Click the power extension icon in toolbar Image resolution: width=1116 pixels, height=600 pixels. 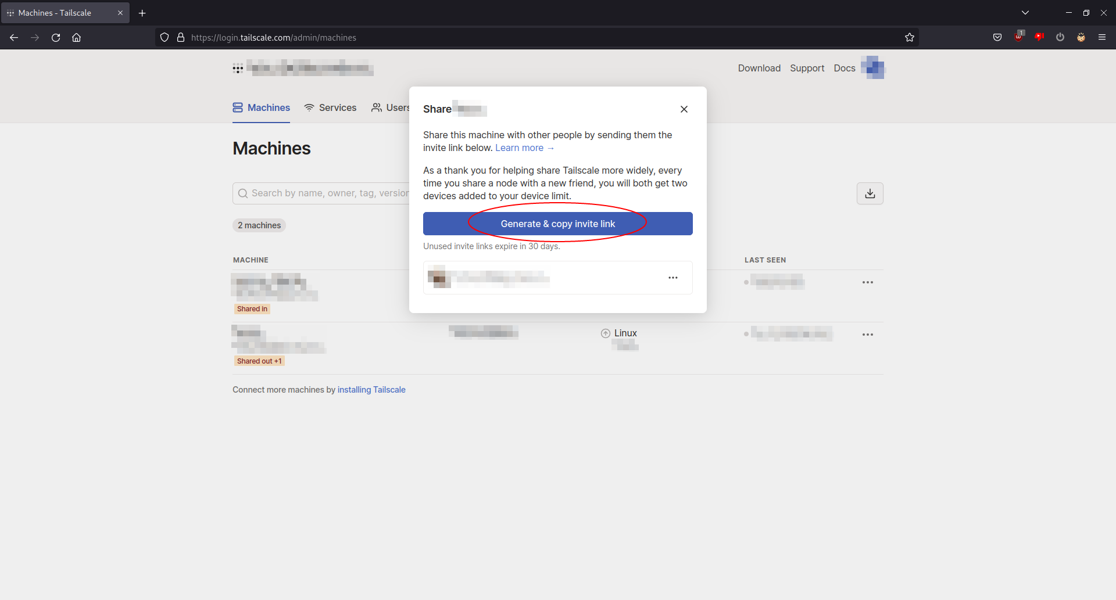(x=1060, y=38)
